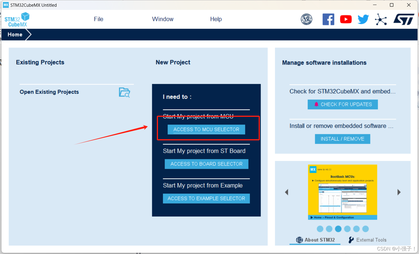Click the INSTALL / REMOVE button
The height and width of the screenshot is (254, 419).
click(x=342, y=139)
